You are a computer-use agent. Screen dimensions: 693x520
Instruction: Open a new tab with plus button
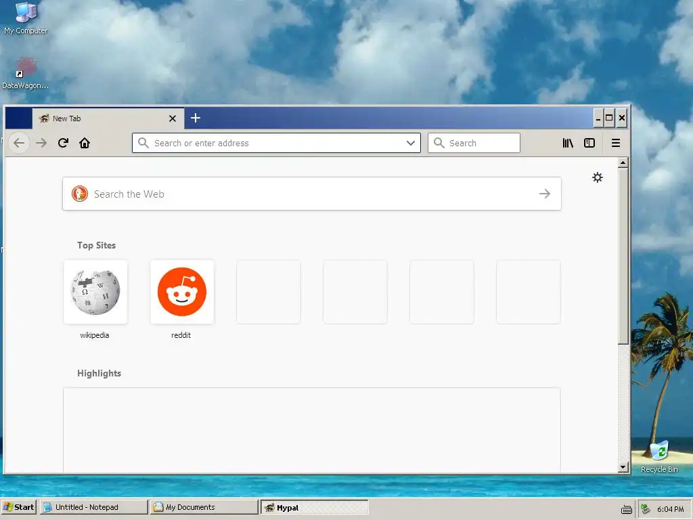tap(196, 118)
